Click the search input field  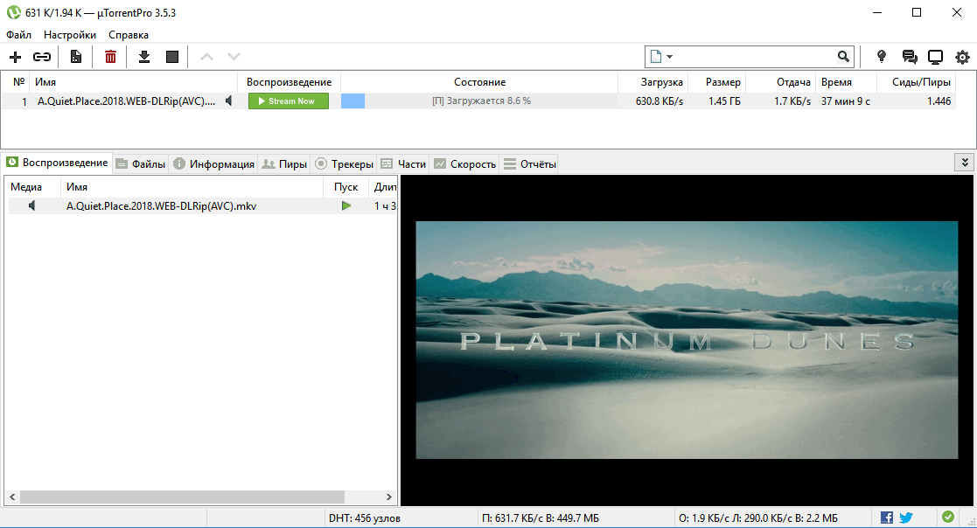click(754, 57)
